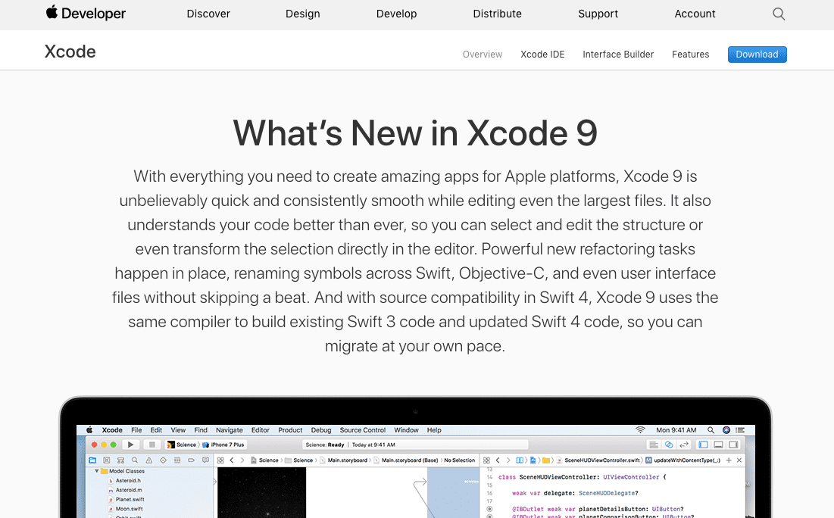Open Navigate menu in the screenshot menubar

(x=230, y=429)
